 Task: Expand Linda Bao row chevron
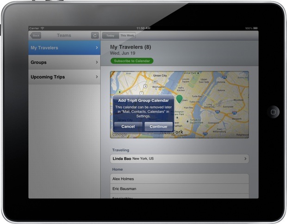point(245,159)
